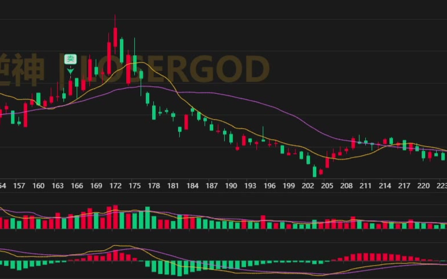Click the red MACD histogram bar at day 211

(x=366, y=257)
